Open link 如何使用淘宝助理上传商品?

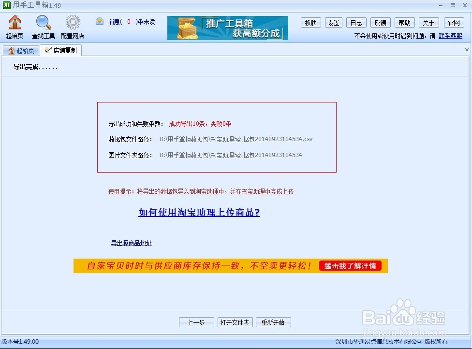coord(199,212)
